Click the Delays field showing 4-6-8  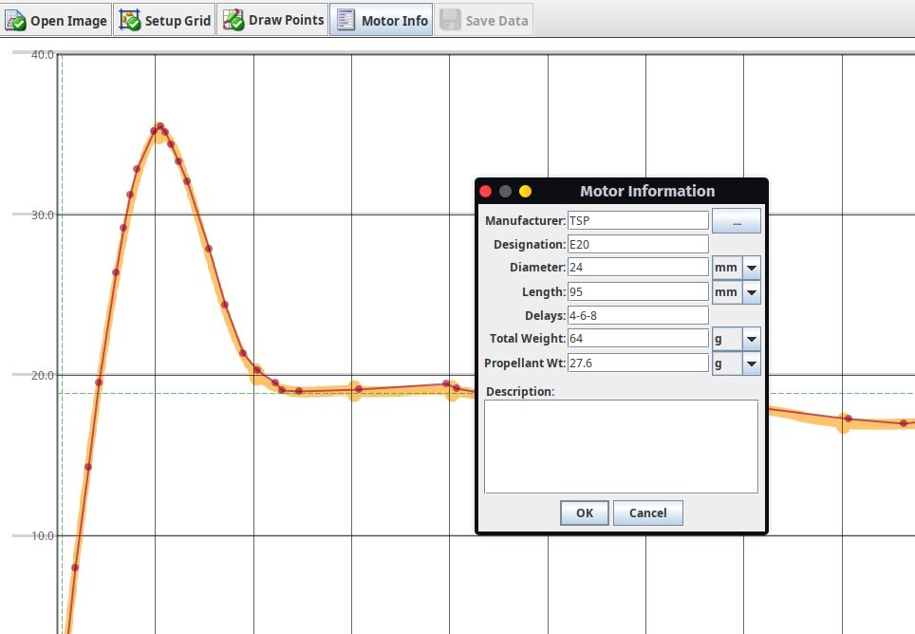638,315
